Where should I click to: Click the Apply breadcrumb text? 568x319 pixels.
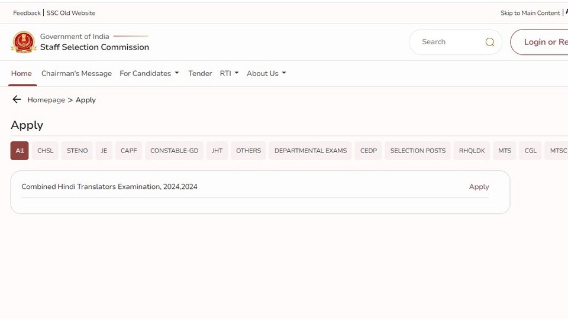(85, 100)
